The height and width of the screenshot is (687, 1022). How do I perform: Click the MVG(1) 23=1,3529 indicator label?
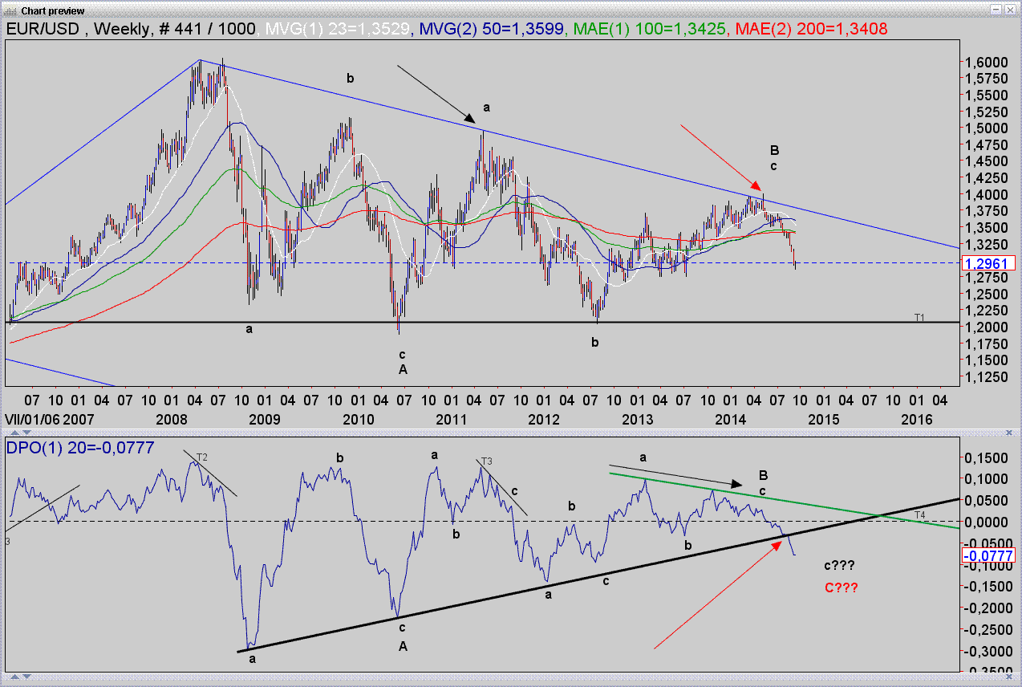click(x=337, y=29)
